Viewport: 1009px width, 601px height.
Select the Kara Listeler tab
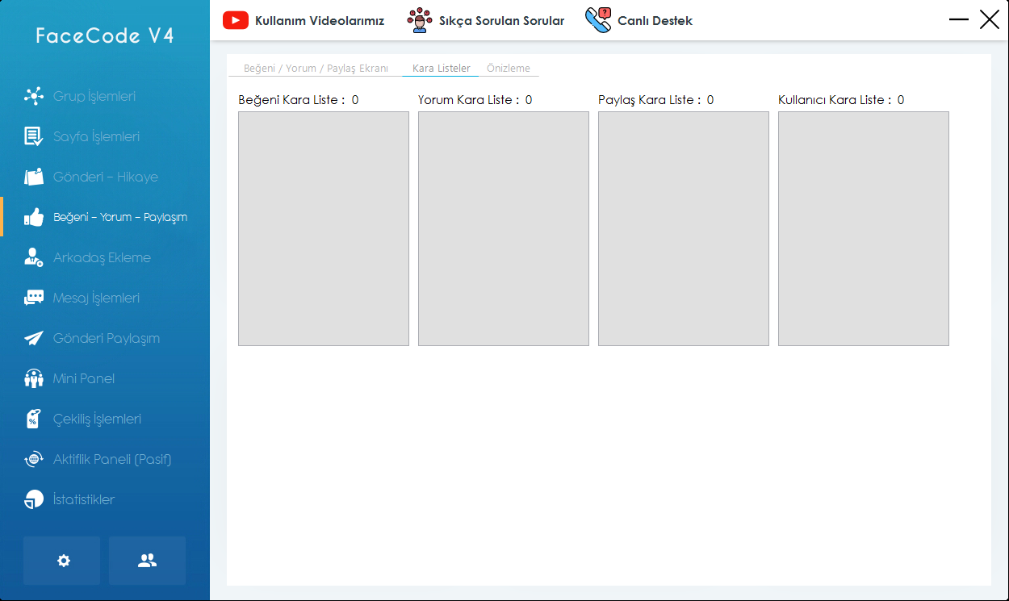click(441, 69)
